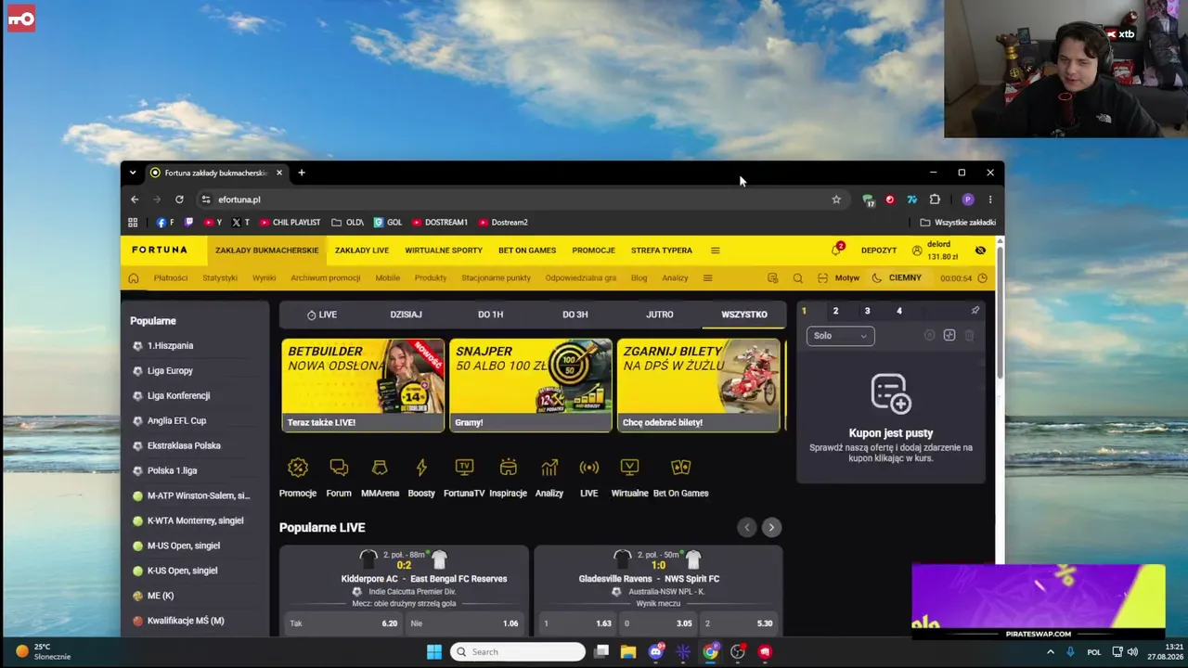
Task: Go to next Popularne LIVE matches
Action: click(x=770, y=527)
